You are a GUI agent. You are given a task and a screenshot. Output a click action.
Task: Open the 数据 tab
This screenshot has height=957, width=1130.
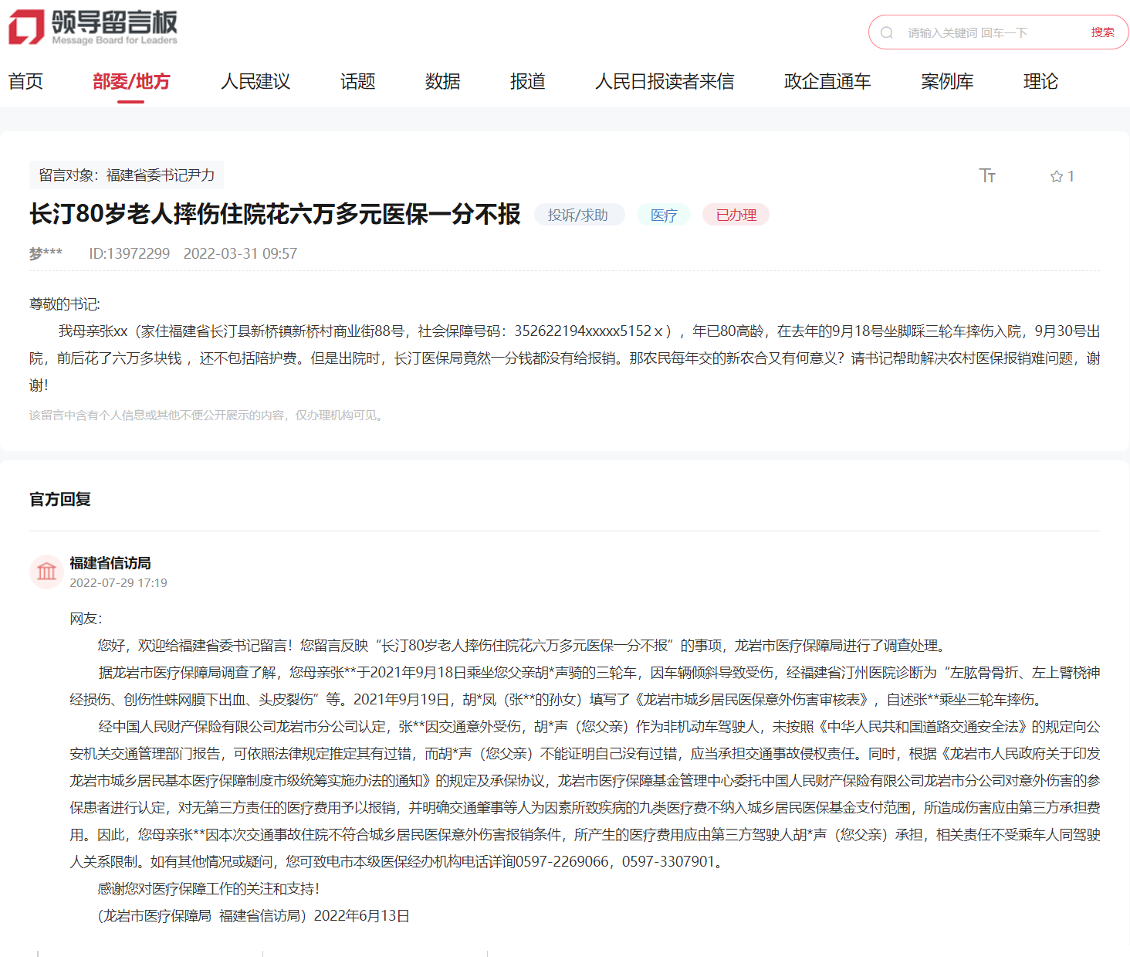[442, 81]
